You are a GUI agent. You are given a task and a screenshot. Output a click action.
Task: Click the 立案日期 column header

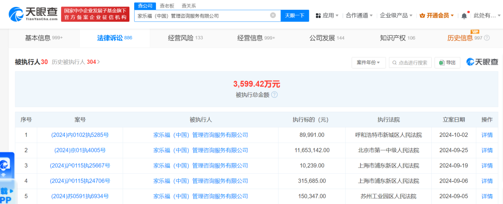click(454, 120)
